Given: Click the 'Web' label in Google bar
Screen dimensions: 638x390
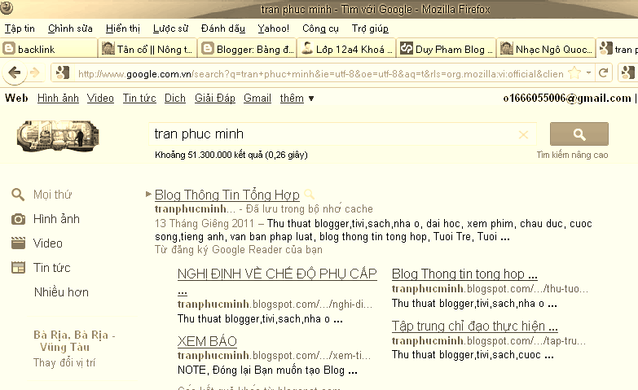Looking at the screenshot, I should [16, 98].
